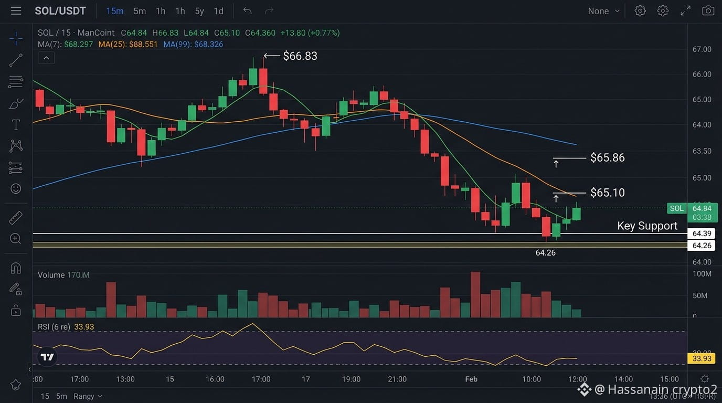Select the crosshair cursor tool
The image size is (722, 403).
pyautogui.click(x=16, y=38)
